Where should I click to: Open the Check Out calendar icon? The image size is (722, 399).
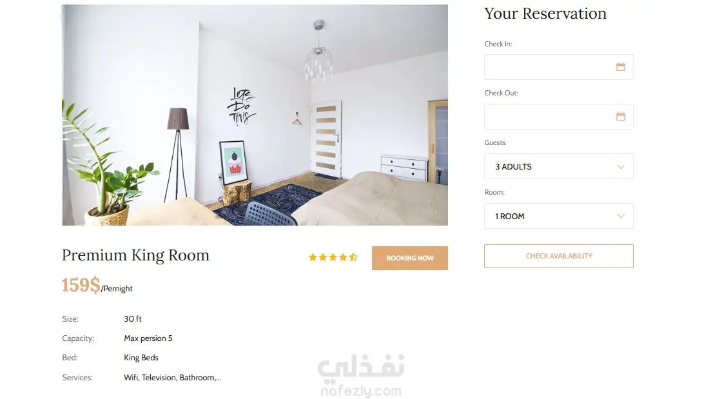pyautogui.click(x=620, y=117)
